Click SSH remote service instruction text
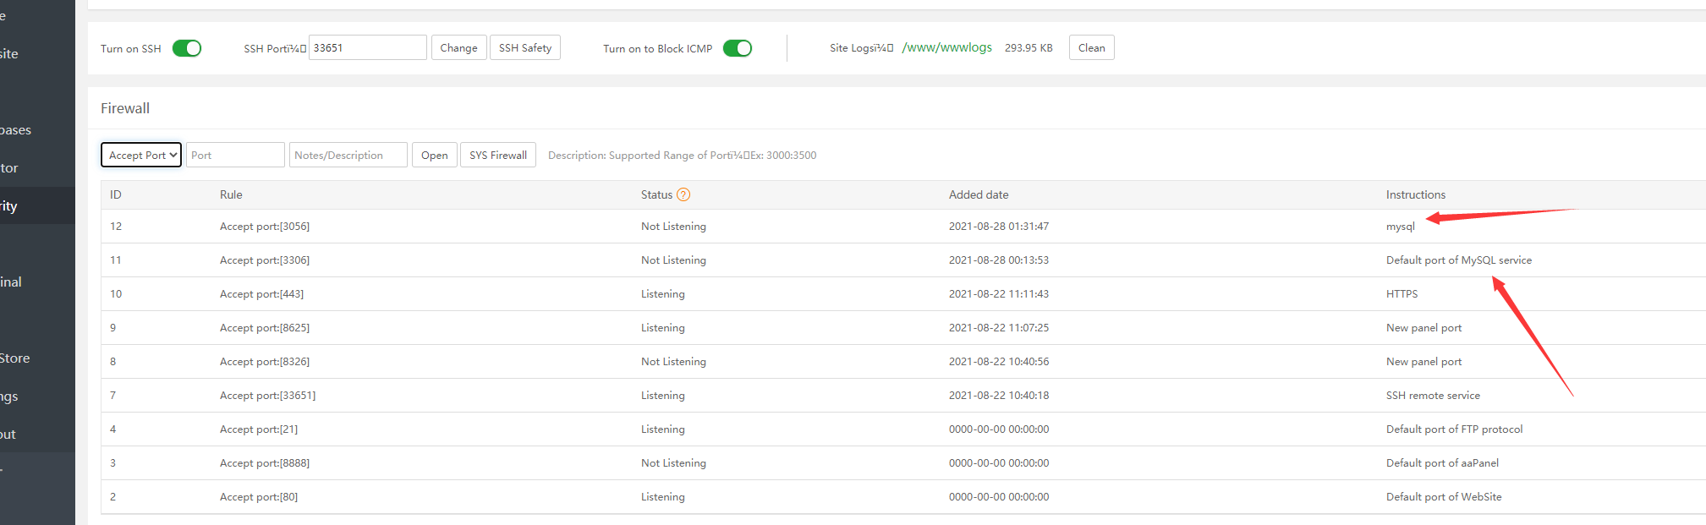Screen dimensions: 1706x525 pos(1433,395)
